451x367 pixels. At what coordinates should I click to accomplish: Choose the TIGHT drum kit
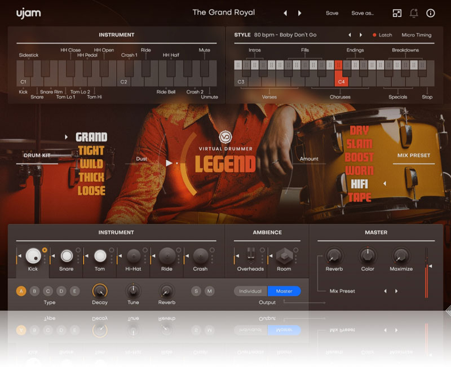click(91, 150)
